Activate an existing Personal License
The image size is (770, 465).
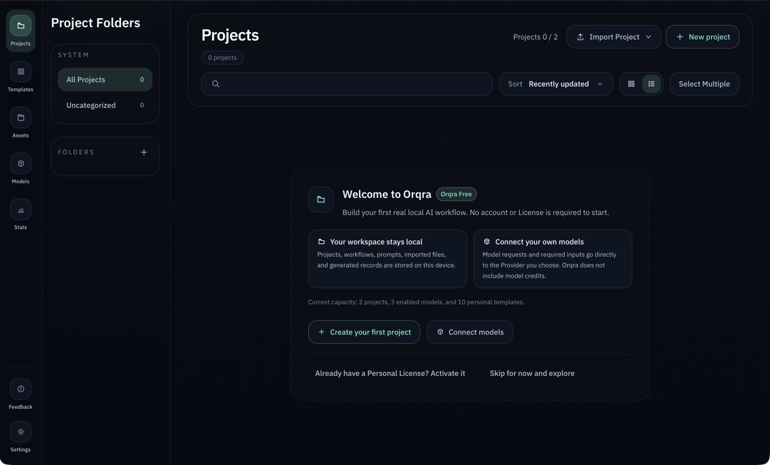(390, 374)
